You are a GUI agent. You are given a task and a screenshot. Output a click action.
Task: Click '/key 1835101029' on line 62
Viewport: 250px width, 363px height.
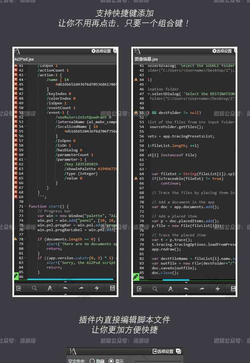81,164
